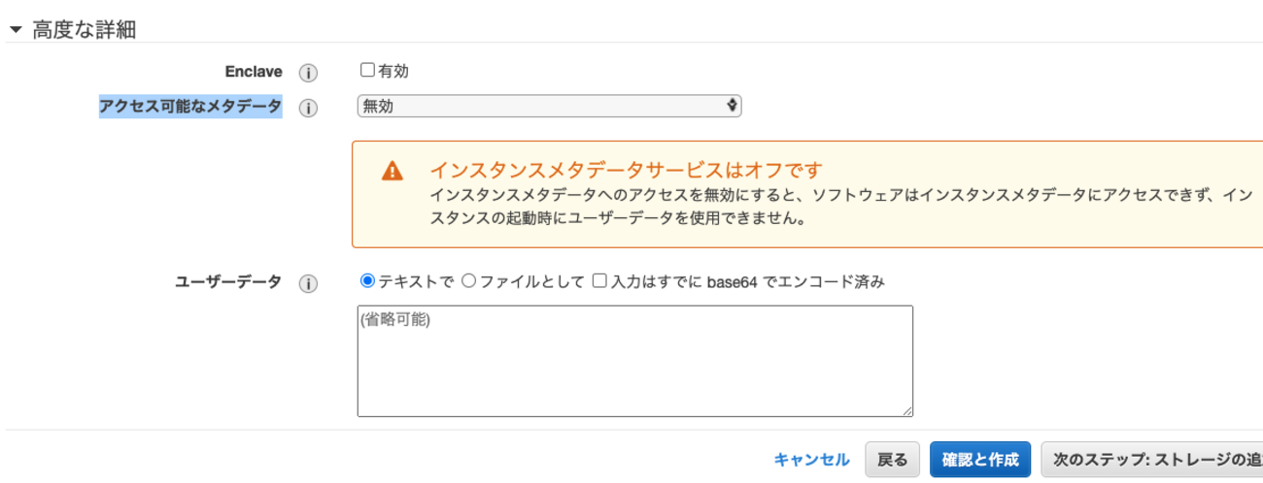Click info icon next to アクセス可能なメタデータ
This screenshot has height=483, width=1263.
(308, 108)
